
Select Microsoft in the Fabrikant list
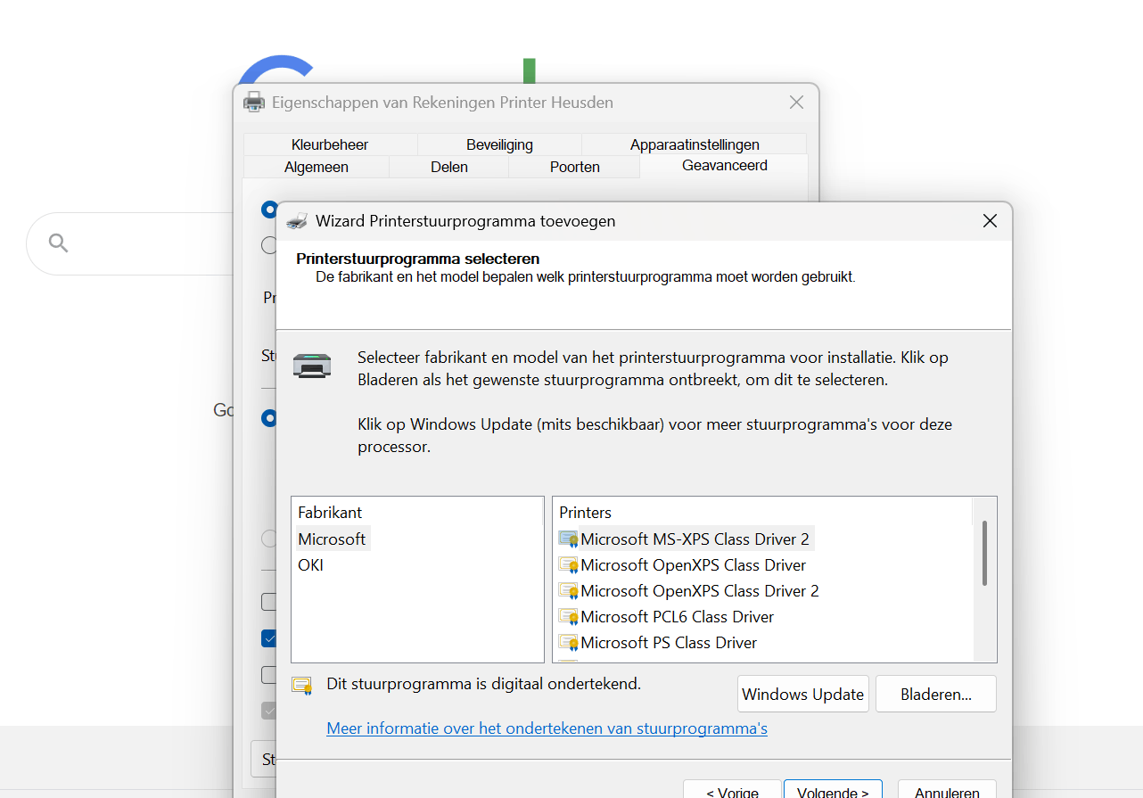332,539
